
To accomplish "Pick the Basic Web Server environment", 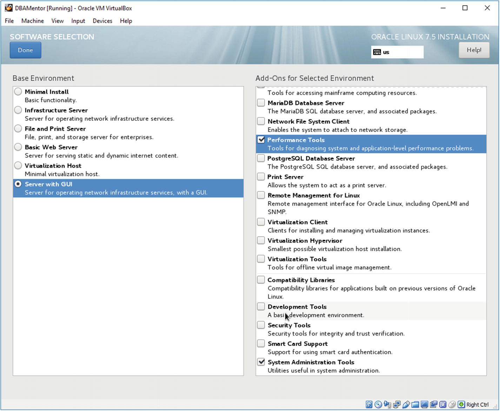I will point(18,147).
